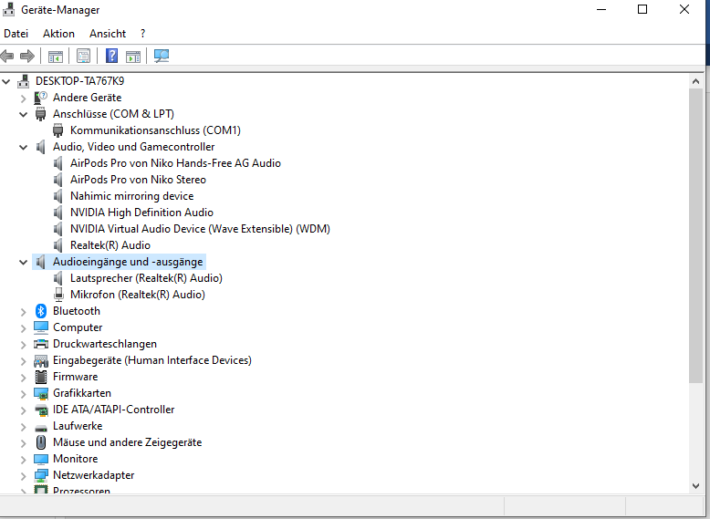
Task: Click the scrollbar down arrow
Action: click(696, 486)
